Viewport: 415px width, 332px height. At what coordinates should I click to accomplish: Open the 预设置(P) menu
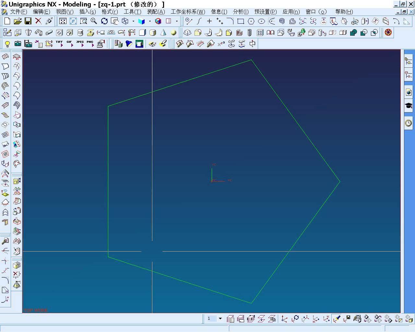click(266, 12)
